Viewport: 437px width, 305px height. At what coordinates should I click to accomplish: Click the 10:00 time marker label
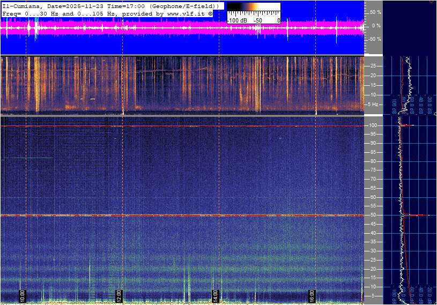click(22, 295)
